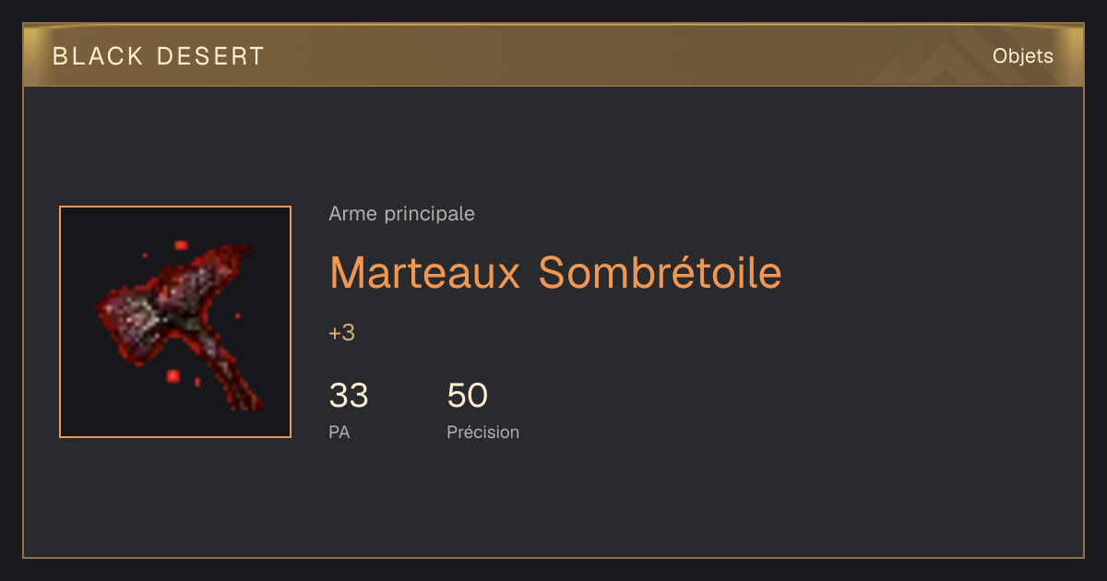Click the BLACK DESERT title text

click(159, 56)
